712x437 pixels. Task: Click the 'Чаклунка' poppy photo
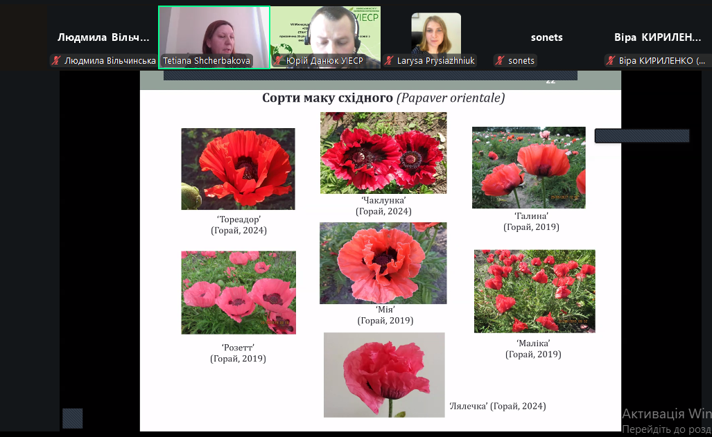[x=383, y=153]
